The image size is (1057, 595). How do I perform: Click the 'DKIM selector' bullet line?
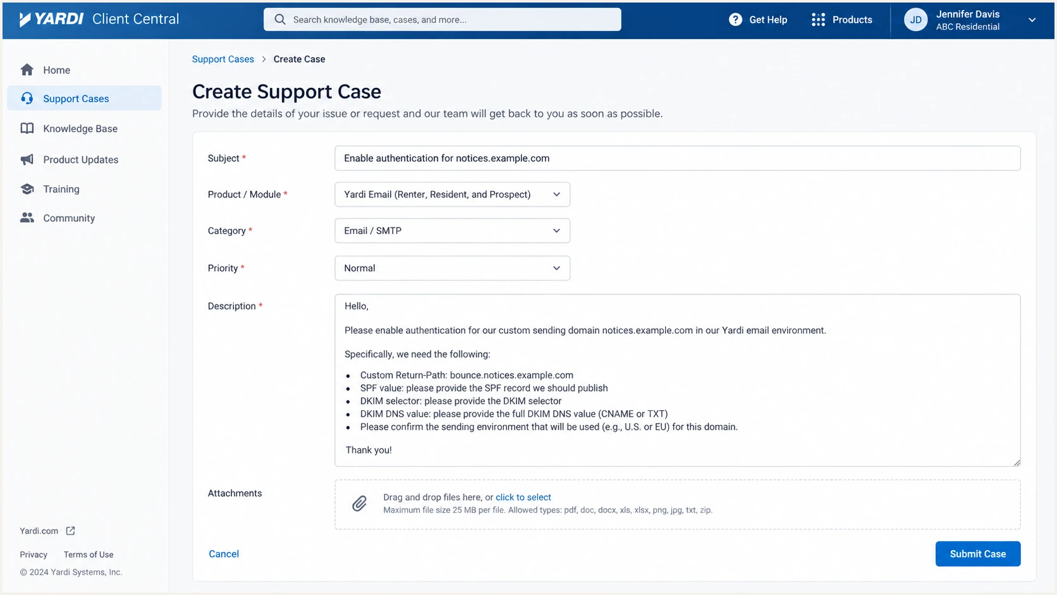(461, 401)
